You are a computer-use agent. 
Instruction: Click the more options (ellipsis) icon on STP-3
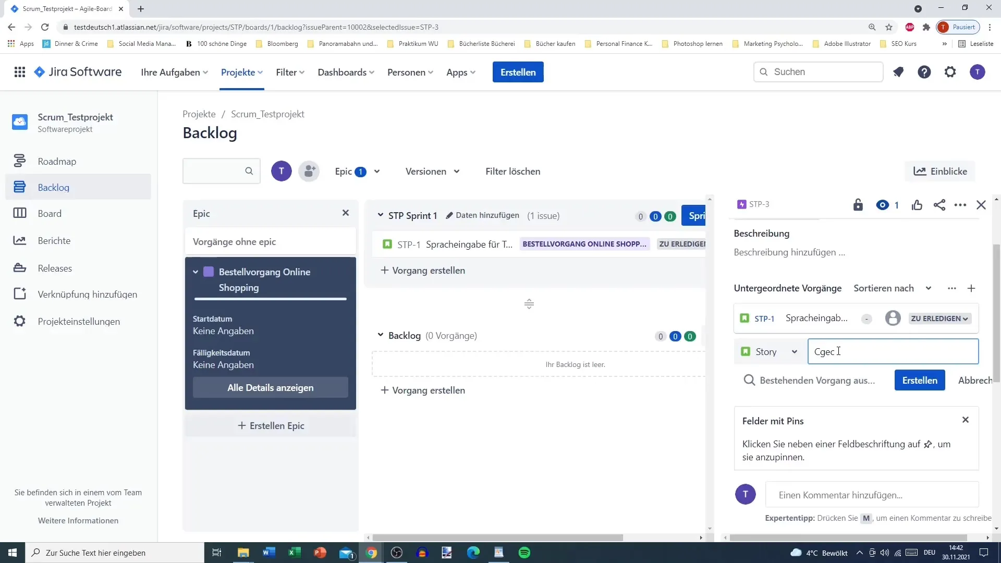[960, 204]
